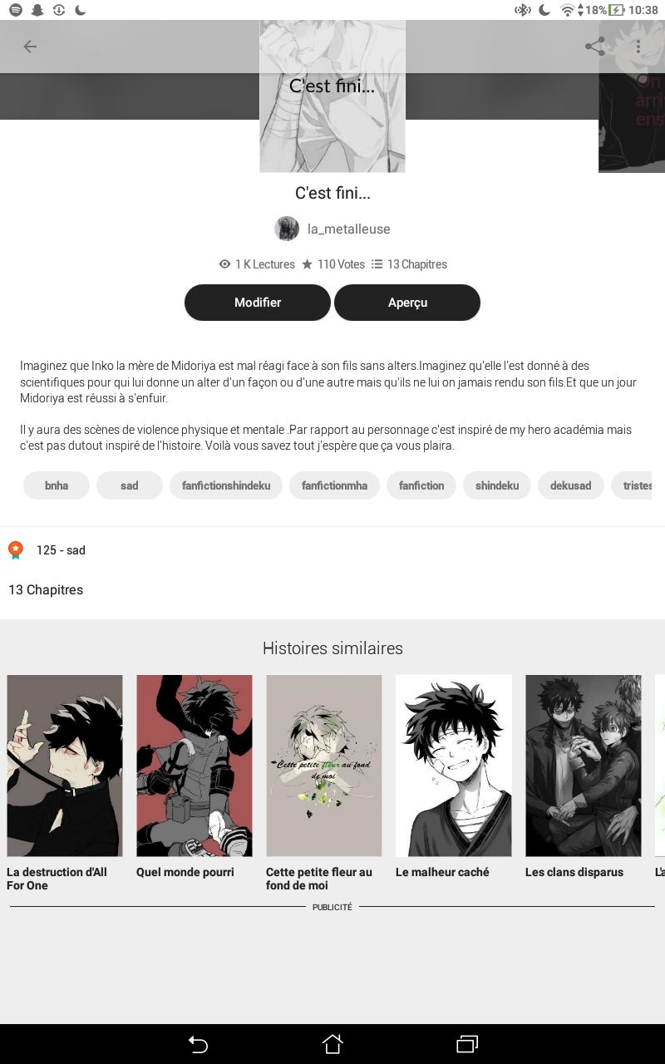
Task: Open the recent apps button
Action: (467, 1044)
